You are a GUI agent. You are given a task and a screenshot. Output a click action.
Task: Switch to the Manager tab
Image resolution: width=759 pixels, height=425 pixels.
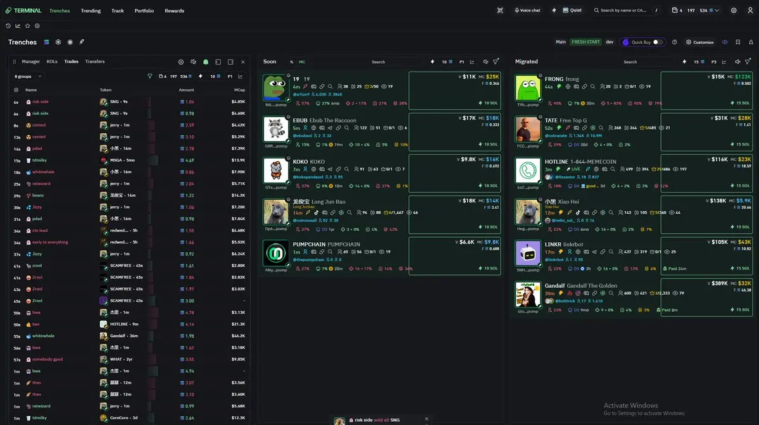pos(30,61)
